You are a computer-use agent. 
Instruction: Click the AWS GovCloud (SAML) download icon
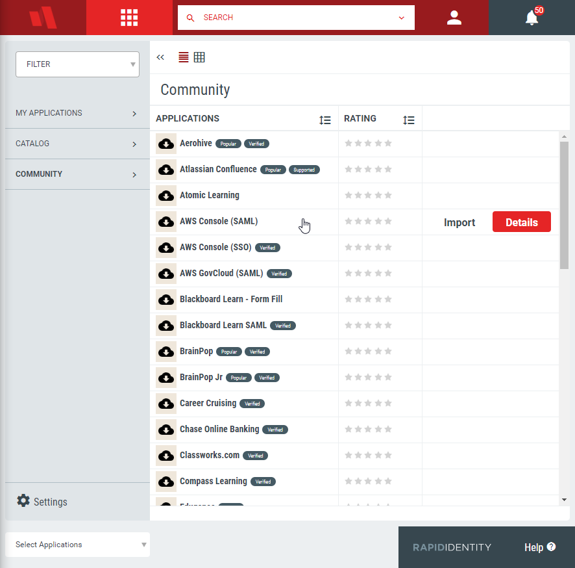[x=166, y=274]
